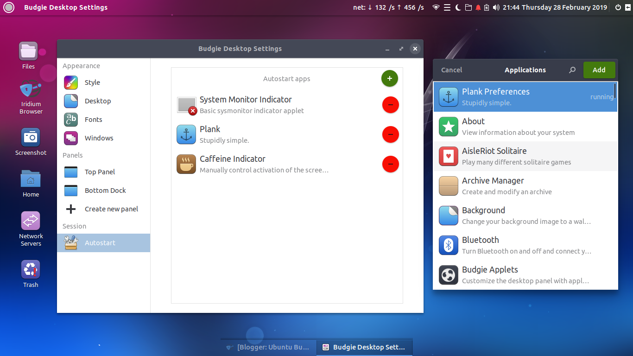The width and height of the screenshot is (633, 356).
Task: Open the power session icon
Action: click(x=618, y=7)
